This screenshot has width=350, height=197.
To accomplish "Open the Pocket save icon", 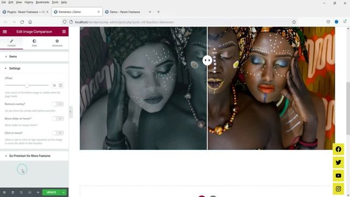I will pos(328,22).
